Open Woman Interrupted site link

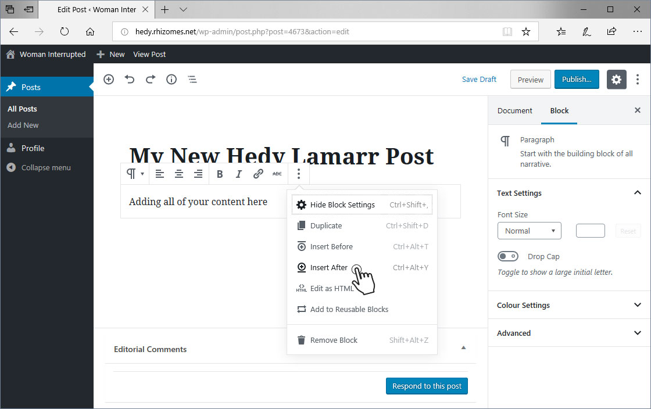pos(46,55)
